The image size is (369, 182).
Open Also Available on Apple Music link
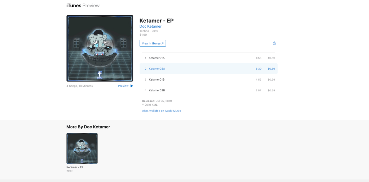click(x=162, y=111)
